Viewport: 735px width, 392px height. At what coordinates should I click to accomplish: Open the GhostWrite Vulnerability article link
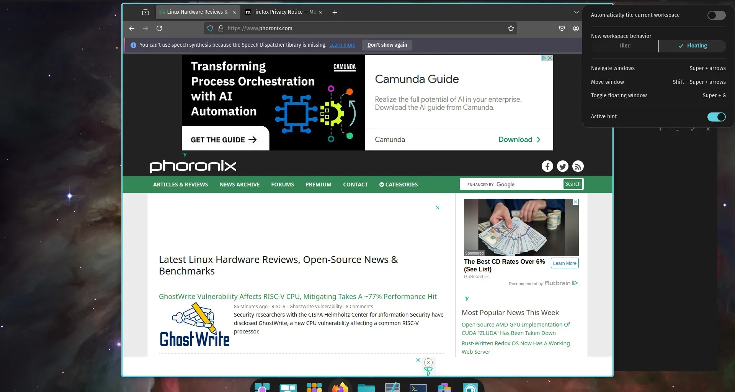point(297,296)
